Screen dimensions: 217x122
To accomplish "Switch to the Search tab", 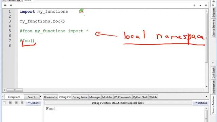I will (x=32, y=97).
